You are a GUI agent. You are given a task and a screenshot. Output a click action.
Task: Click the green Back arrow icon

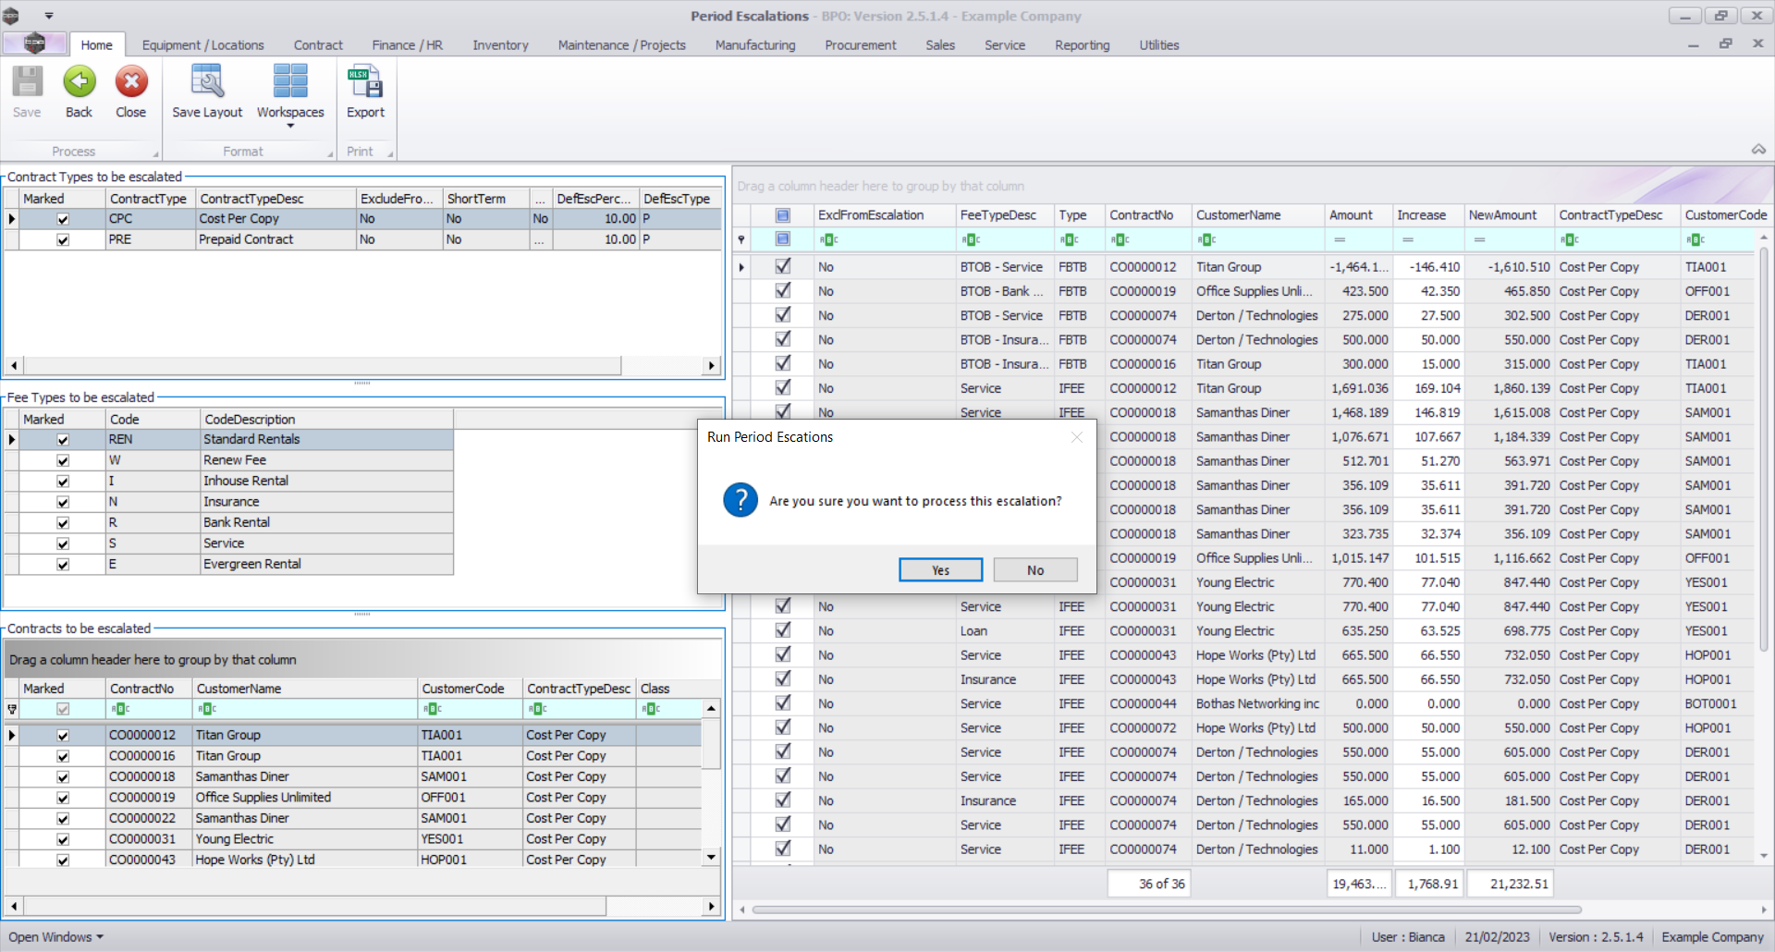[x=79, y=83]
